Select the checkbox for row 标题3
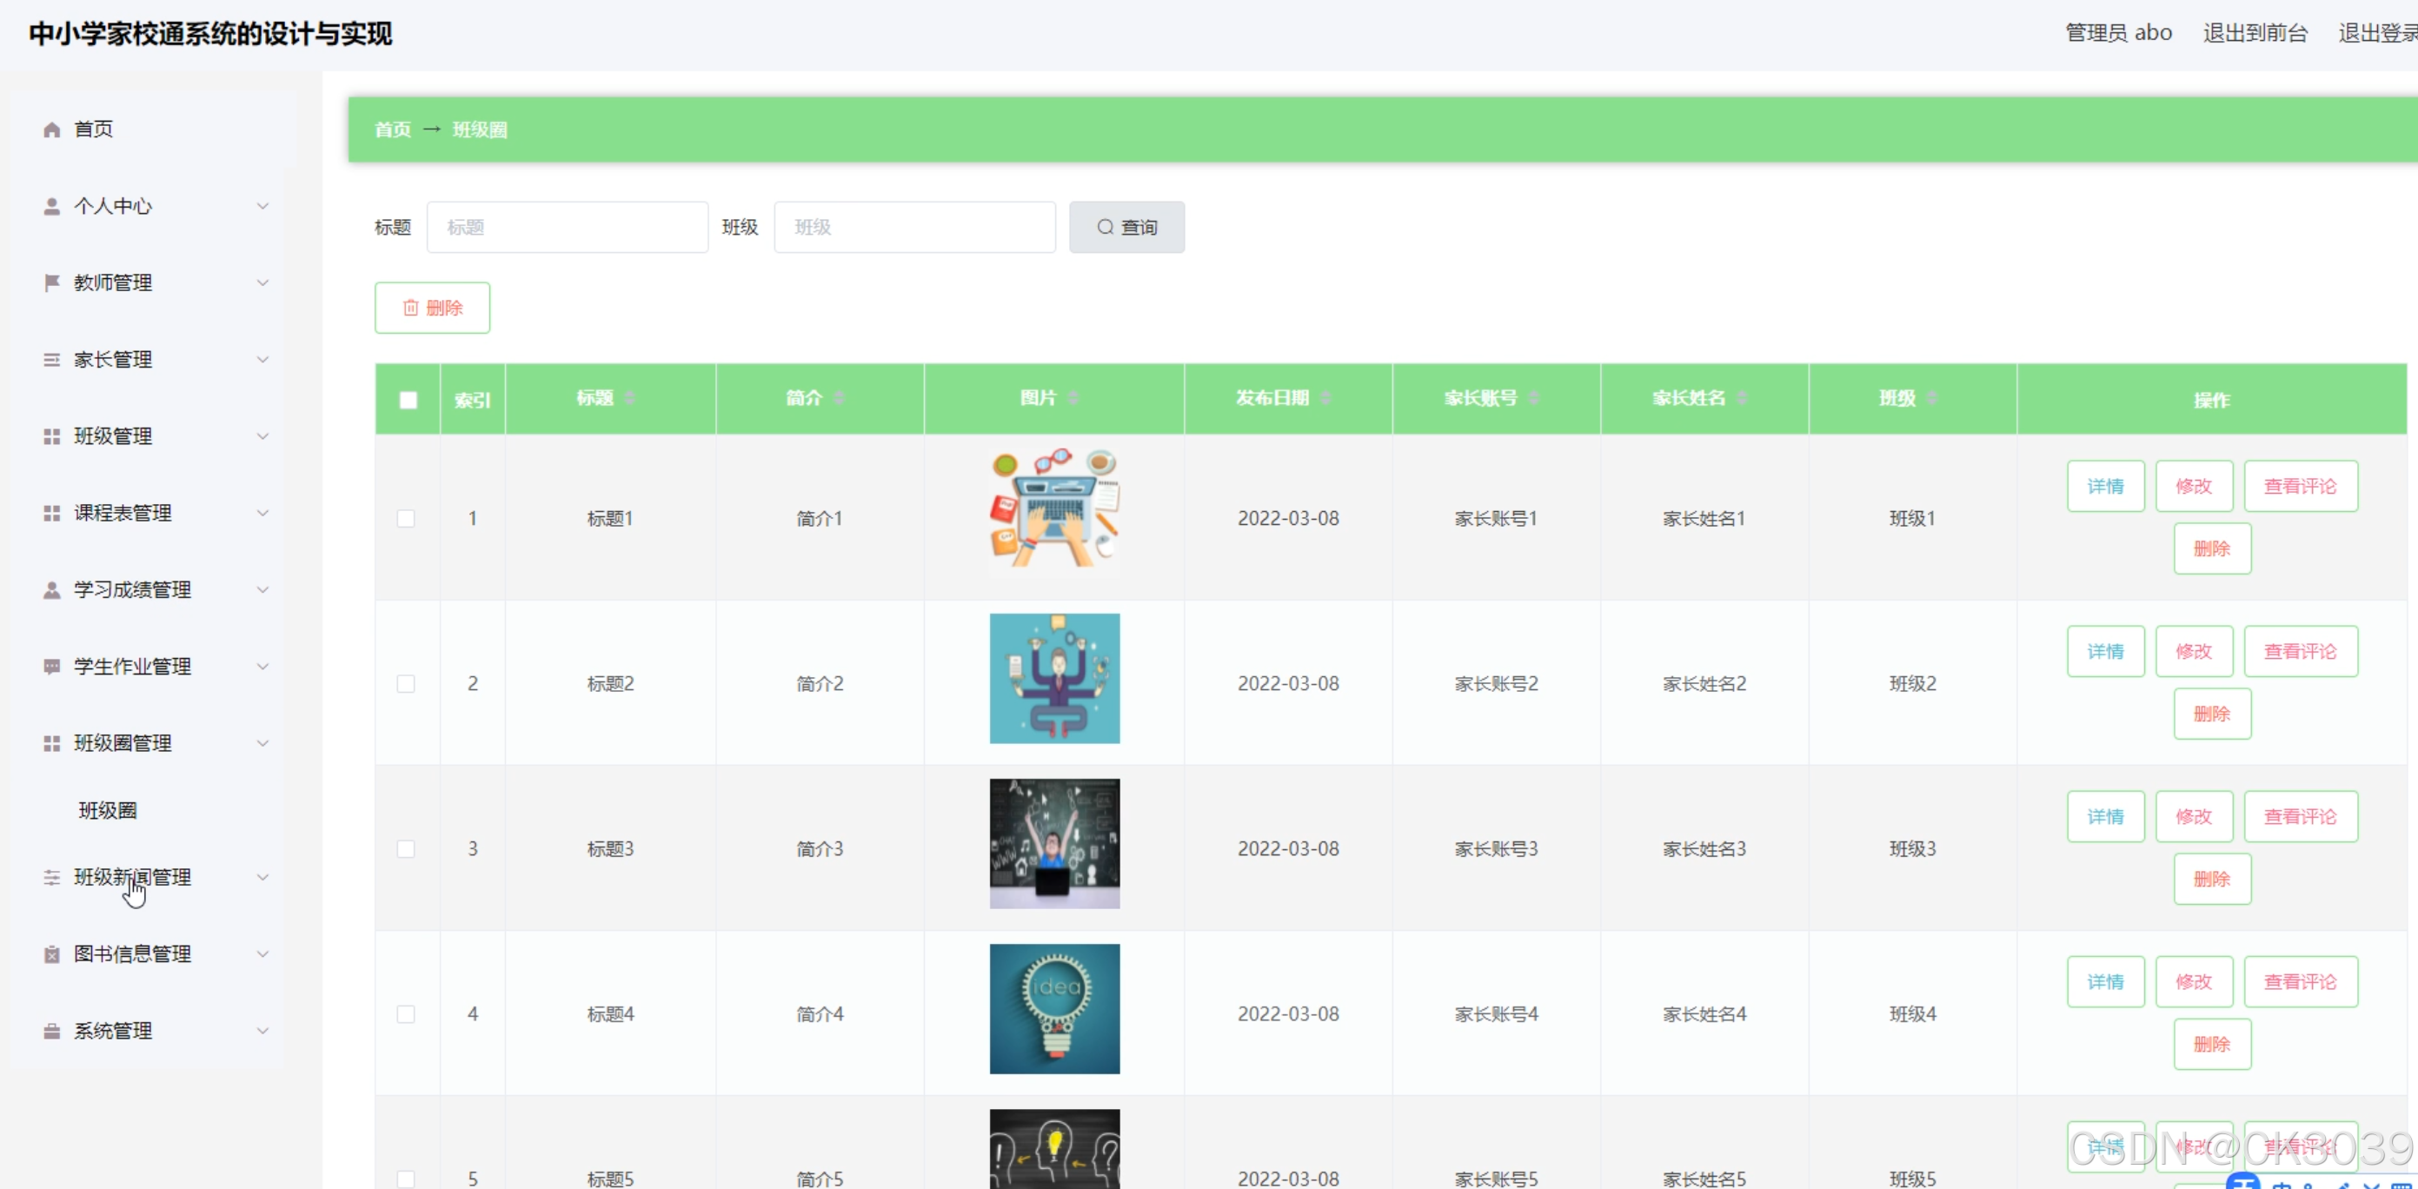2418x1189 pixels. [406, 849]
